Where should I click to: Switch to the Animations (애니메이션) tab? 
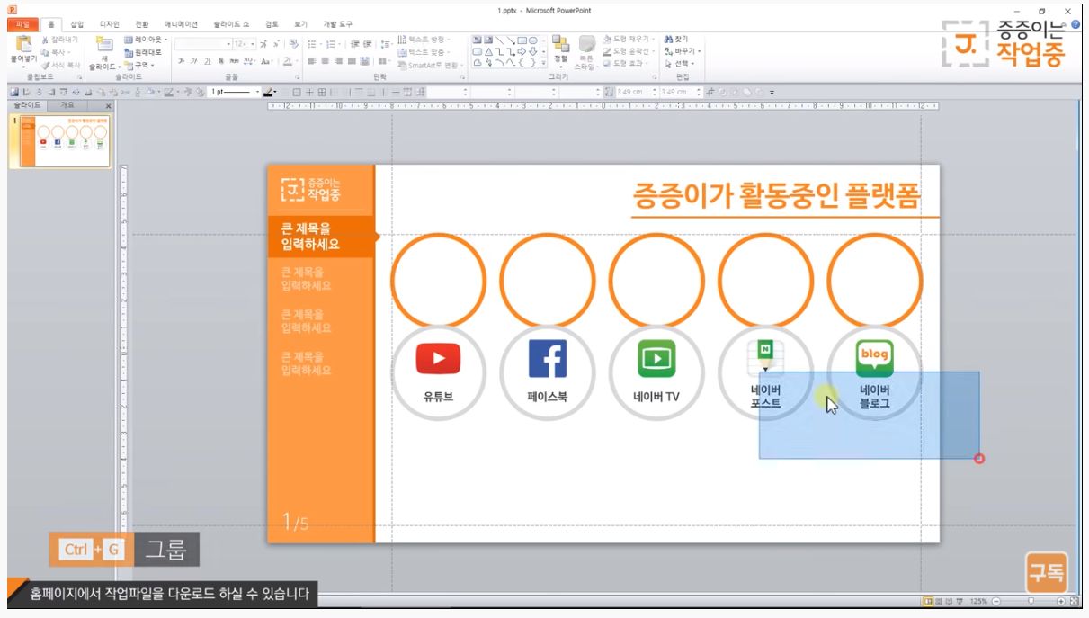tap(182, 24)
